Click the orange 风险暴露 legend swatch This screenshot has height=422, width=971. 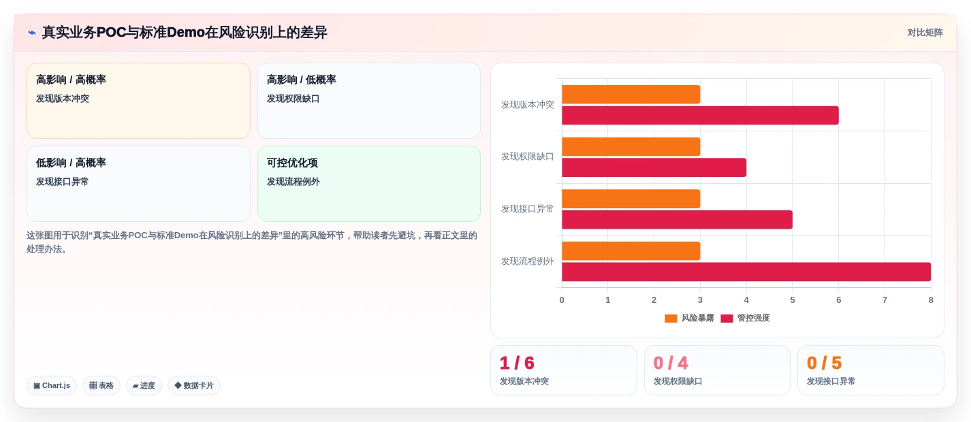pyautogui.click(x=671, y=319)
